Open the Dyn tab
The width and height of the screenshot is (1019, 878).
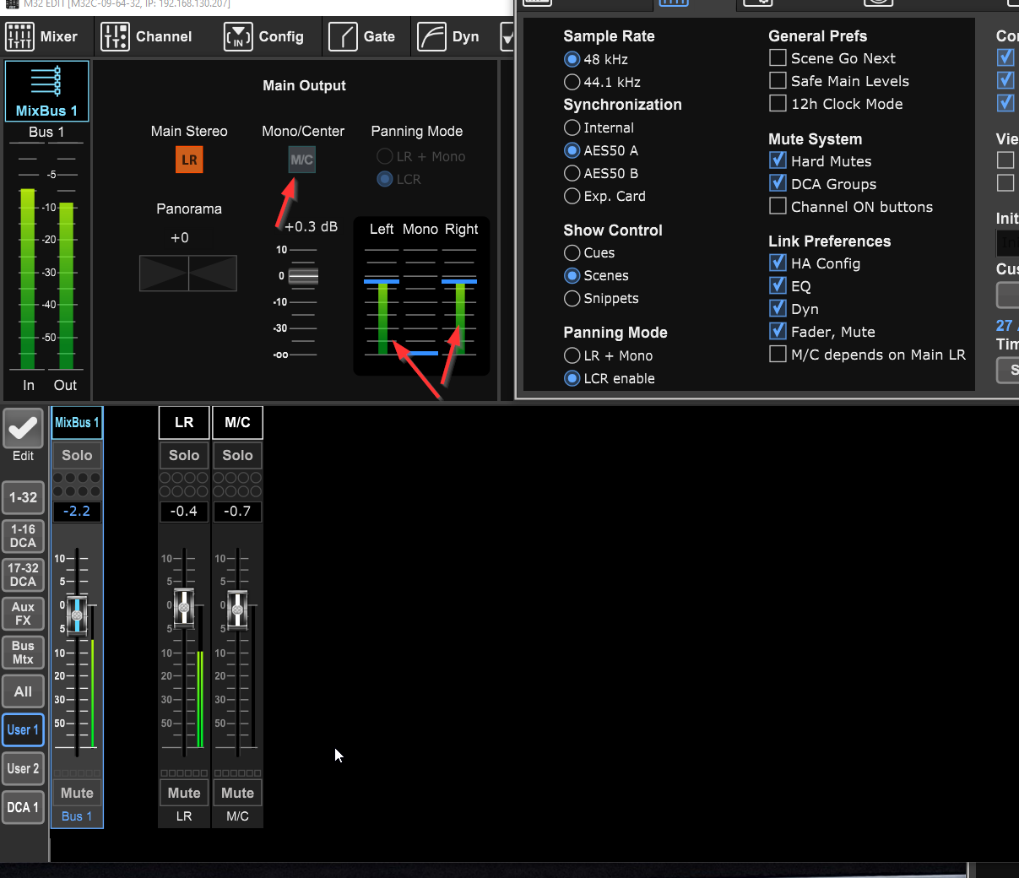(449, 37)
